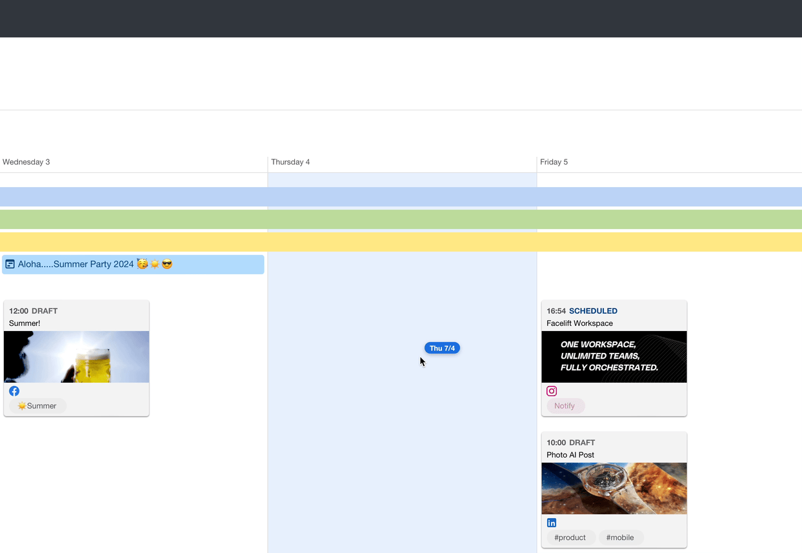Select the green campaign bar
The image size is (802, 553).
(x=401, y=219)
